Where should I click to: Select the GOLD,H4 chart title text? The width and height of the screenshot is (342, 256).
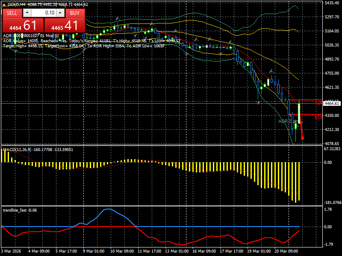point(16,5)
